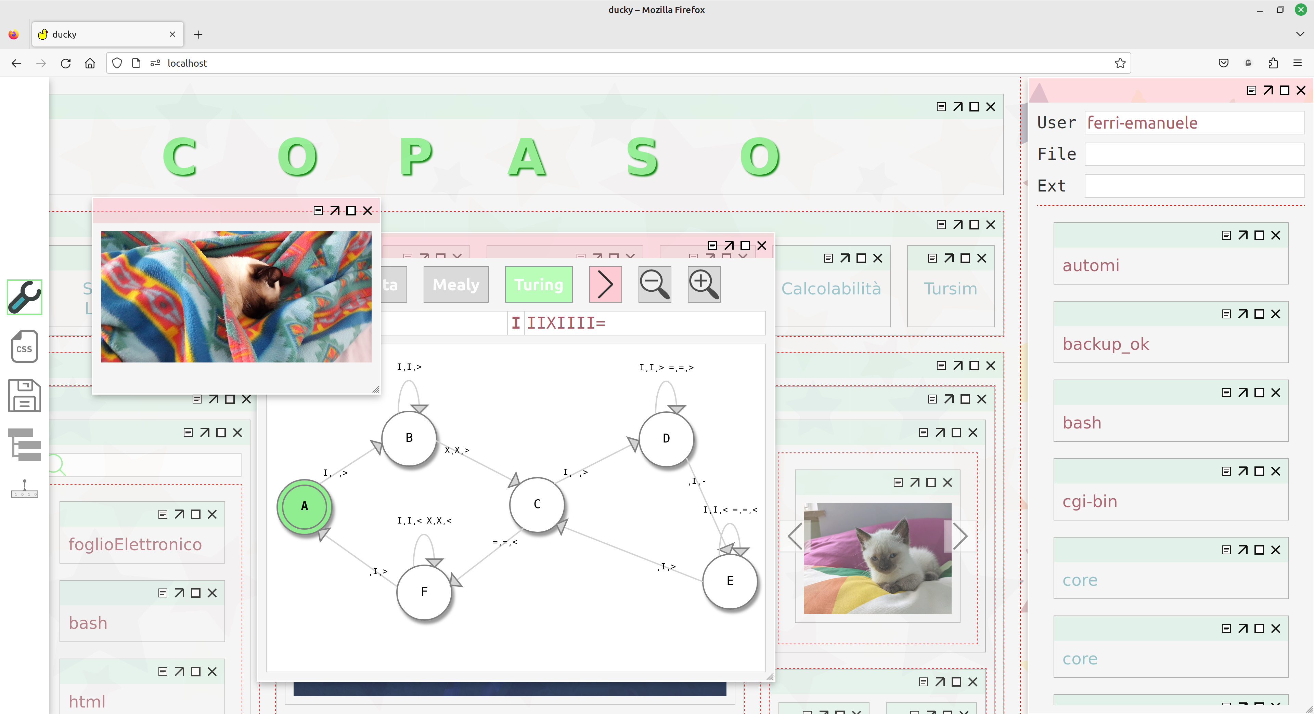Close the automaton editor window

click(x=762, y=246)
